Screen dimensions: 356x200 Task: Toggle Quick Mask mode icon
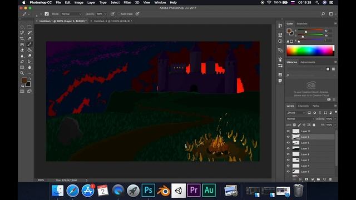point(22,91)
